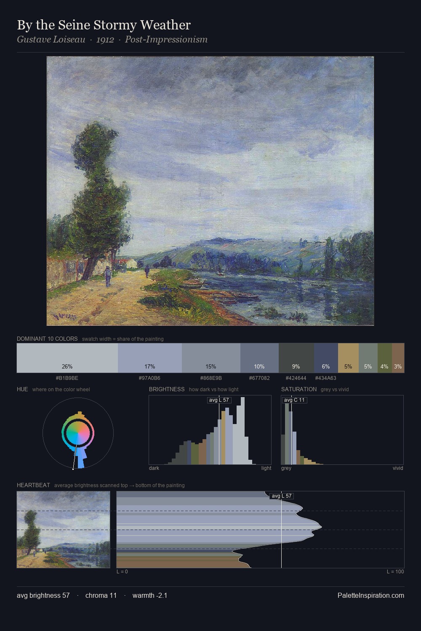The height and width of the screenshot is (631, 421).
Task: Click the 'grey' saturation axis label
Action: 286,468
